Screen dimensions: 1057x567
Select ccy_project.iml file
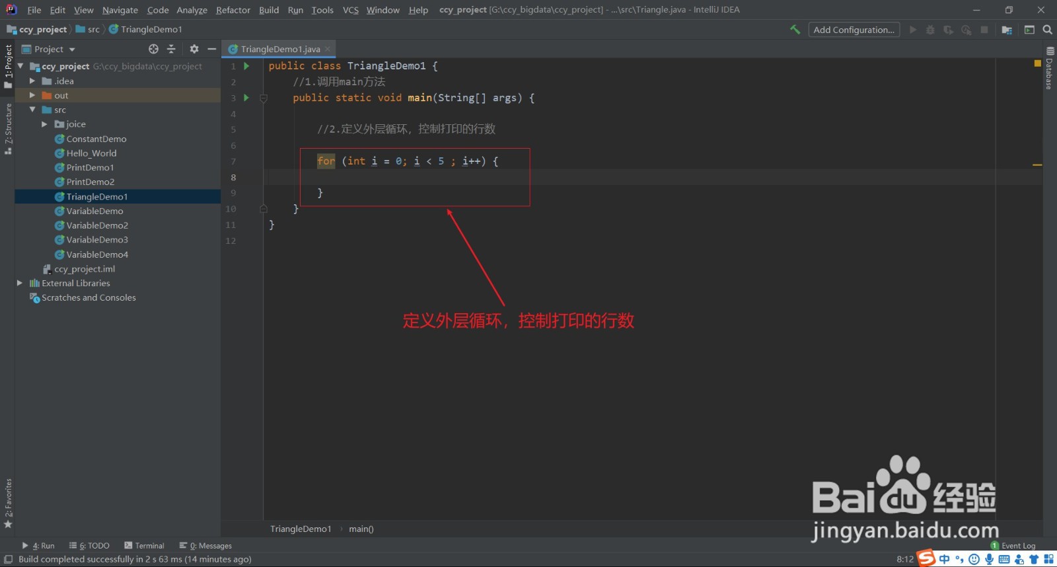click(85, 269)
